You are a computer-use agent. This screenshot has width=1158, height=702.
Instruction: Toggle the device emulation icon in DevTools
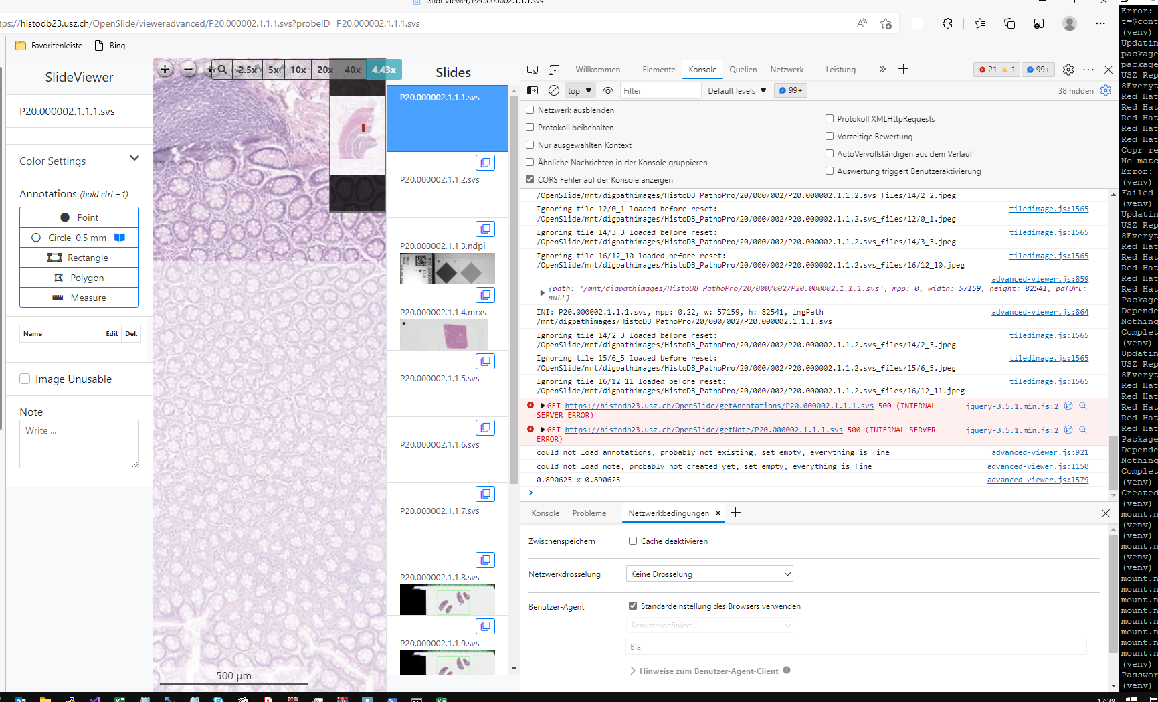click(x=554, y=69)
